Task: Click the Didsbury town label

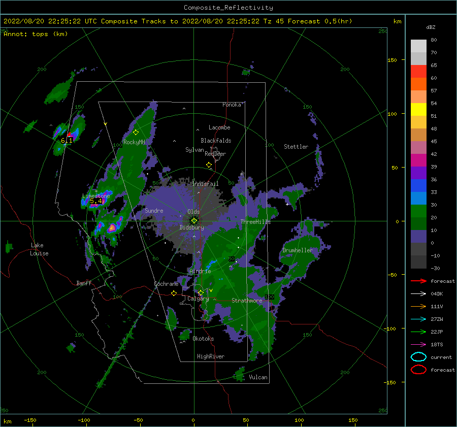Action: [191, 227]
